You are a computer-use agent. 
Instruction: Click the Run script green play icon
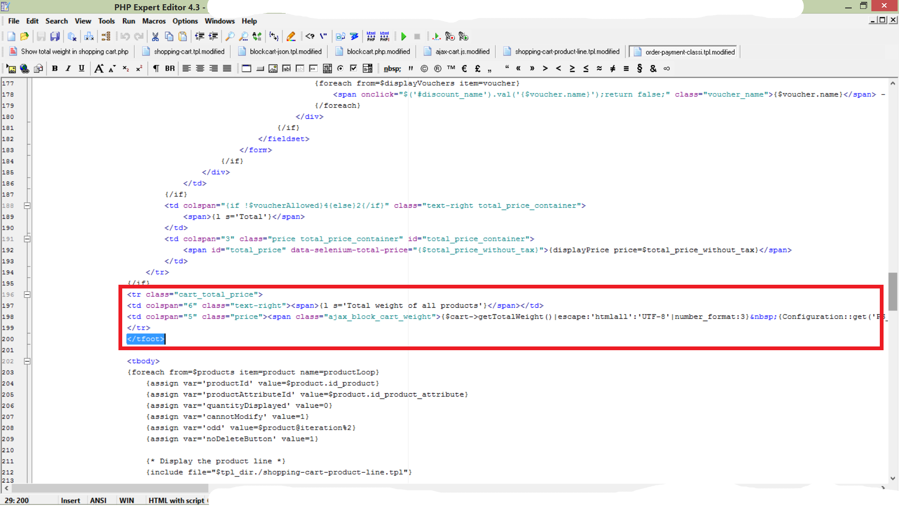click(x=404, y=36)
